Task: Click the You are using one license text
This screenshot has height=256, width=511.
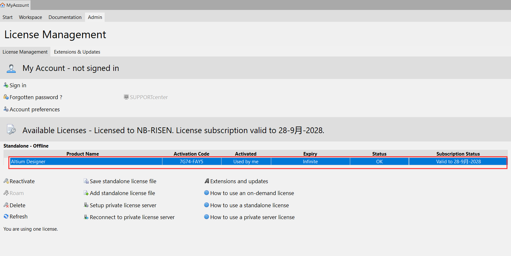Action: [x=30, y=229]
